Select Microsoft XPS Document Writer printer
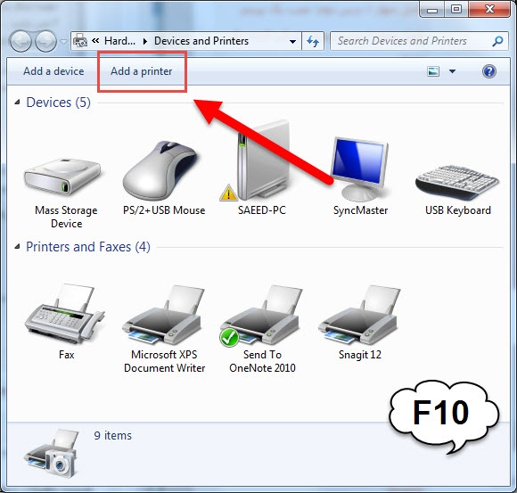This screenshot has height=493, width=517. point(163,316)
